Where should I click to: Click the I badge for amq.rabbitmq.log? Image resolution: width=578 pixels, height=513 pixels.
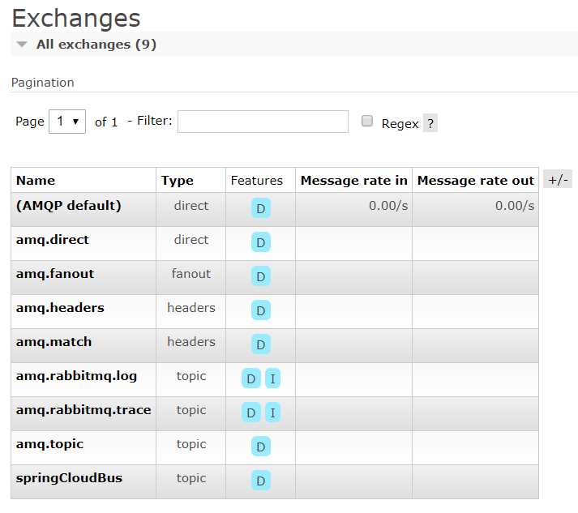pyautogui.click(x=272, y=378)
